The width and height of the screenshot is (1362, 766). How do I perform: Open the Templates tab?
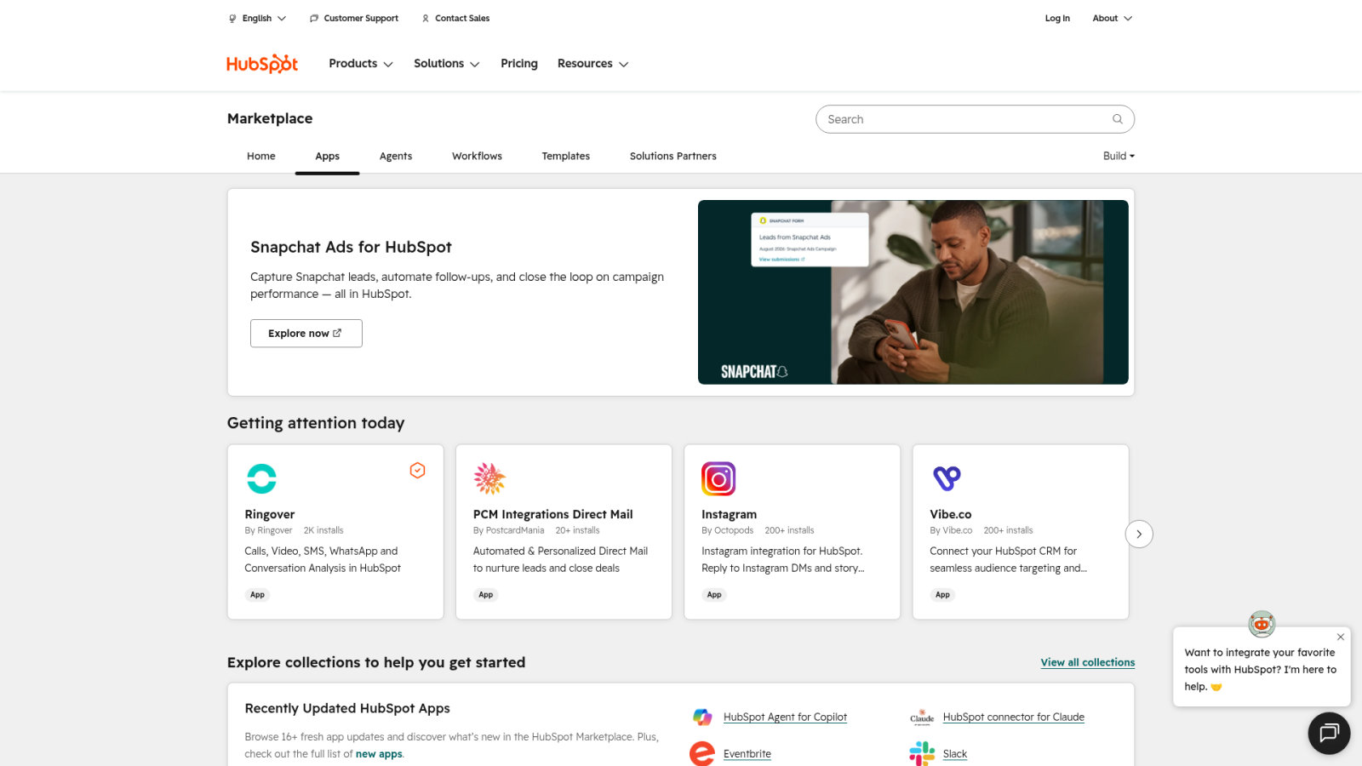click(566, 157)
